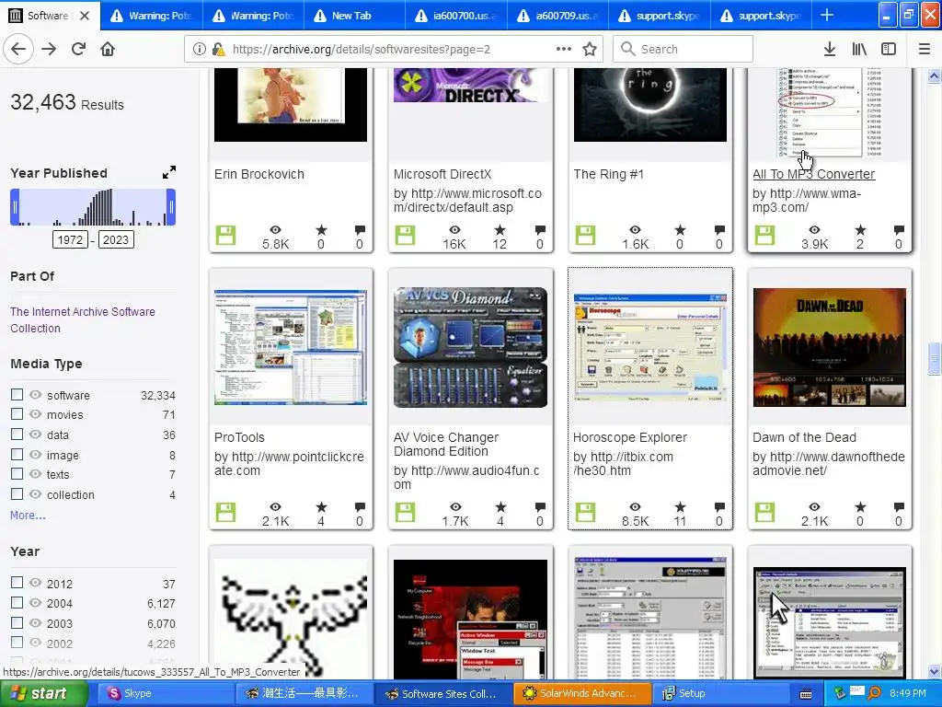This screenshot has width=942, height=707.
Task: Switch to first support.skype tab
Action: coord(660,15)
